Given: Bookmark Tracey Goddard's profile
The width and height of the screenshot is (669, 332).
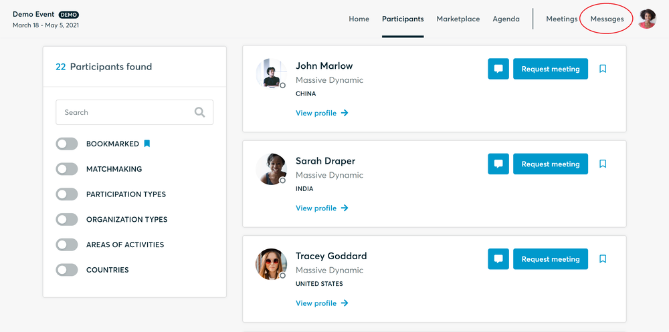Looking at the screenshot, I should 603,259.
